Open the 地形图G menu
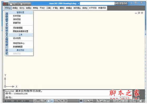The height and width of the screenshot is (104, 147). (77, 8)
